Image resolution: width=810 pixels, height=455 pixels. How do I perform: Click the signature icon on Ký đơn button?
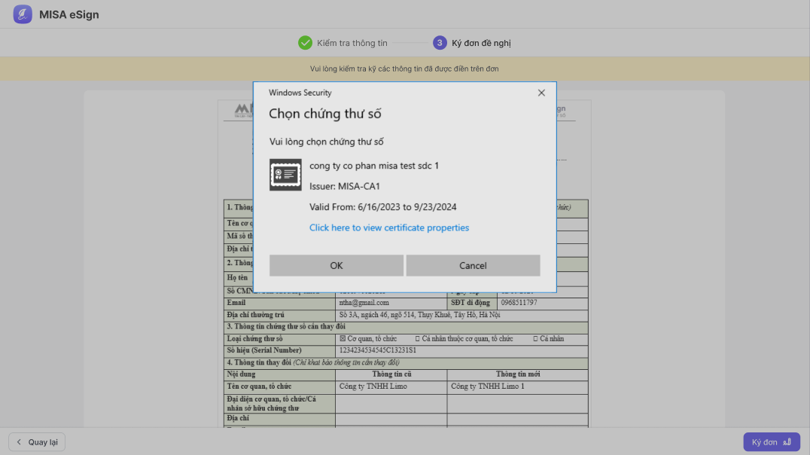787,442
